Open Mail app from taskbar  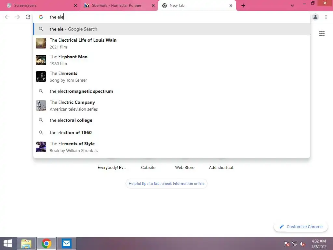click(66, 243)
